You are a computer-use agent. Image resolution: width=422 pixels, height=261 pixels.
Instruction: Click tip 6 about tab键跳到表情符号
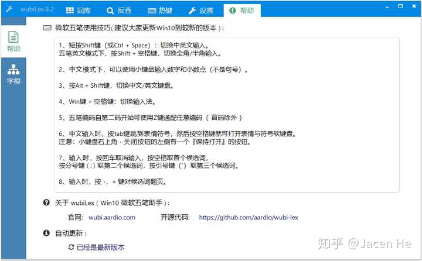pos(178,138)
